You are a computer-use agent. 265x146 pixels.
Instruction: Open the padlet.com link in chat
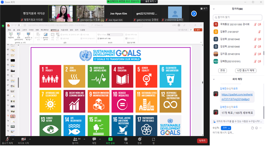tap(237, 97)
